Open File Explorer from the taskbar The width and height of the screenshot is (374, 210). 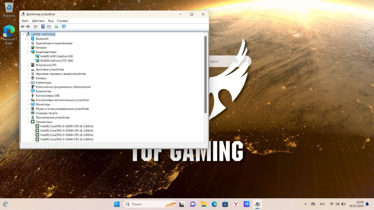(203, 204)
